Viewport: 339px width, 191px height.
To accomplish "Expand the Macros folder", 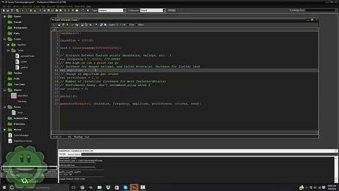I will 5,129.
